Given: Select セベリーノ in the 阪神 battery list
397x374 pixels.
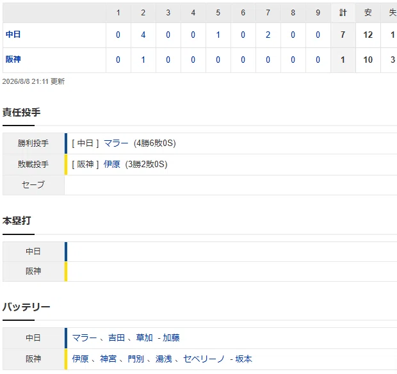Looking at the screenshot, I should [x=204, y=359].
